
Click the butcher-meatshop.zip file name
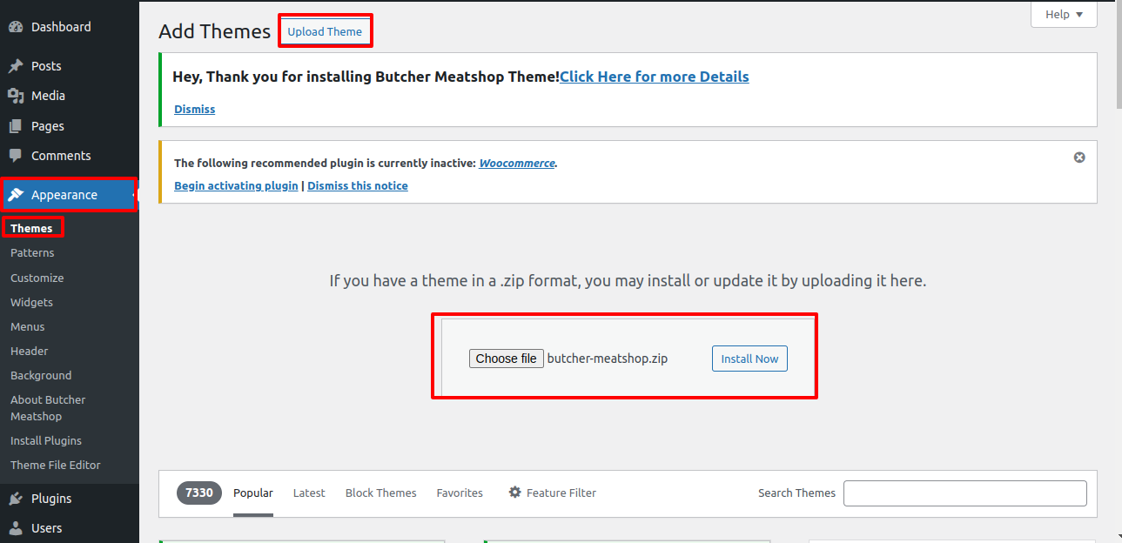click(x=608, y=359)
